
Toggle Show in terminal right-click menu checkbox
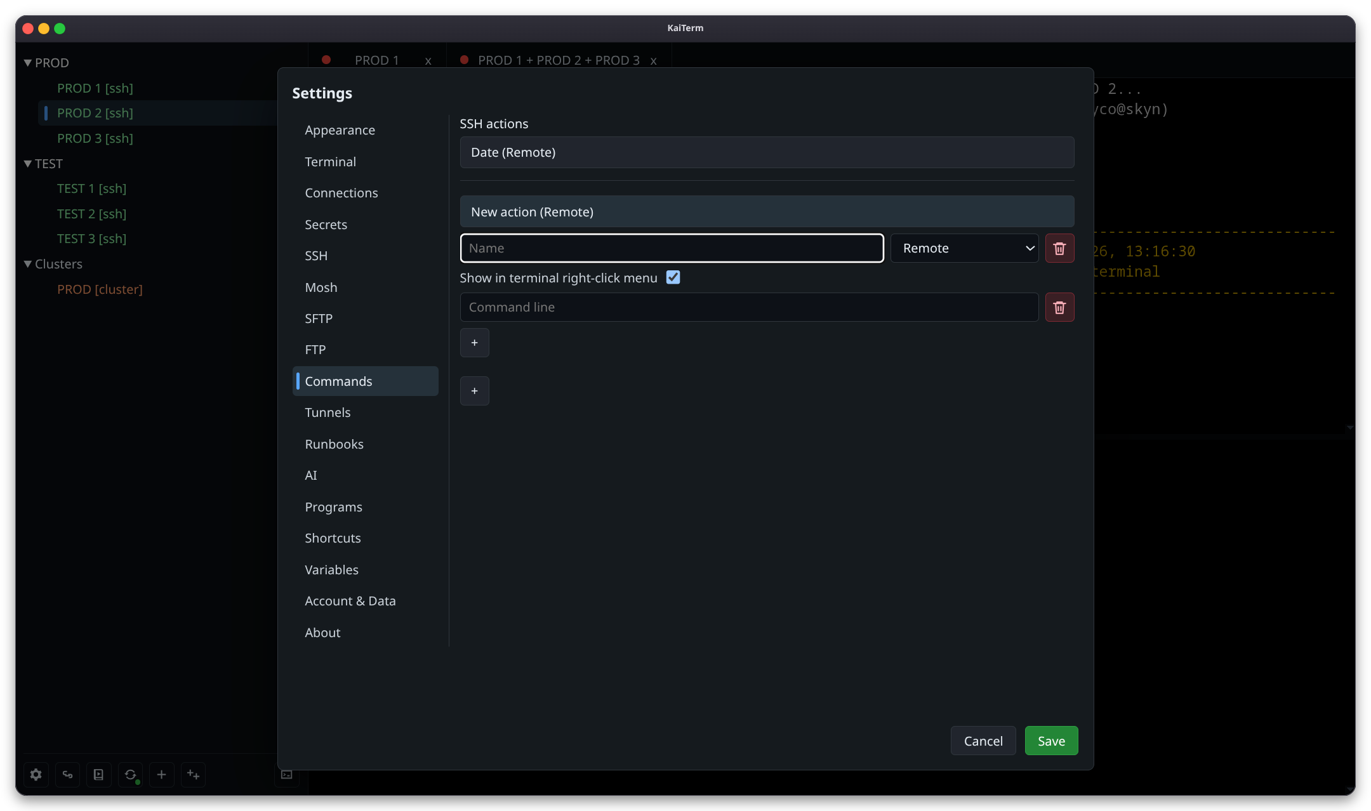(673, 277)
